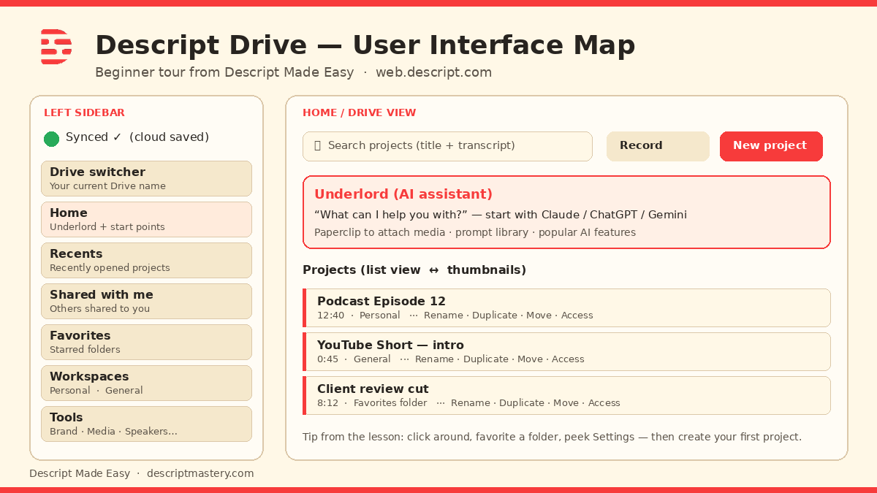Open the Podcast Episode 12 project

(566, 307)
